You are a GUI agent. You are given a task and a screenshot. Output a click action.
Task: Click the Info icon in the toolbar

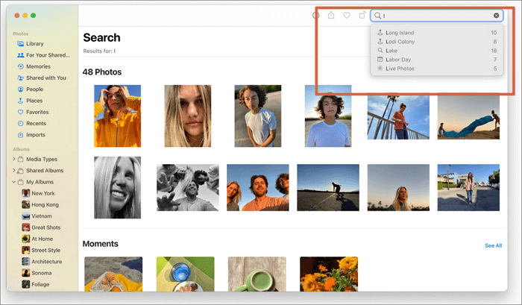[315, 15]
